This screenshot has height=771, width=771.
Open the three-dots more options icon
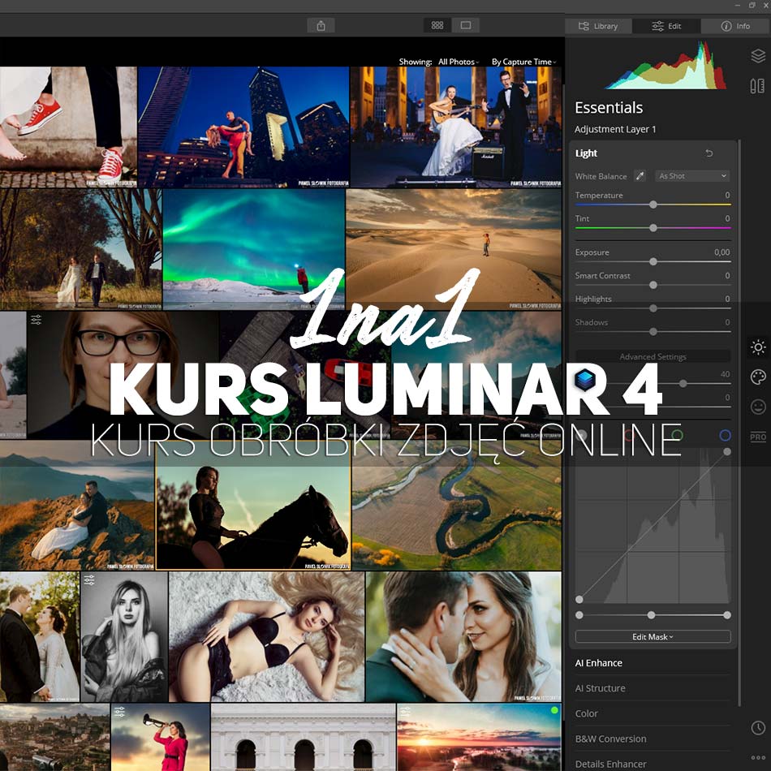click(x=758, y=758)
